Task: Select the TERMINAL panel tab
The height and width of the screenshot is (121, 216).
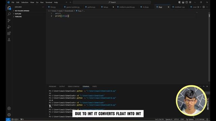Action: coord(86,87)
